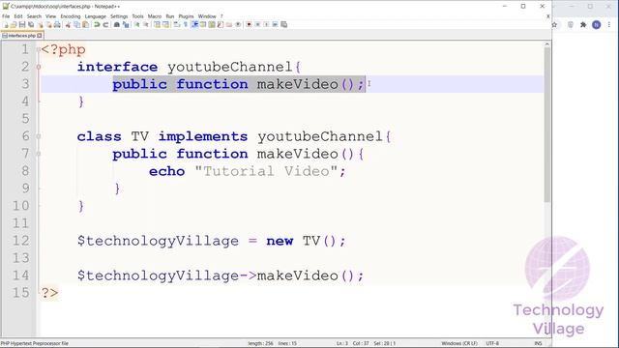
Task: Click the Replace toolbar icon
Action: tap(126, 24)
